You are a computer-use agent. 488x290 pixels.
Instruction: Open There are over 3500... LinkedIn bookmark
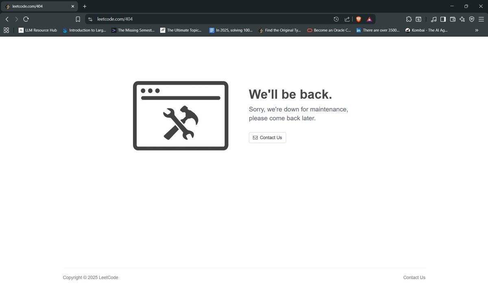click(378, 30)
